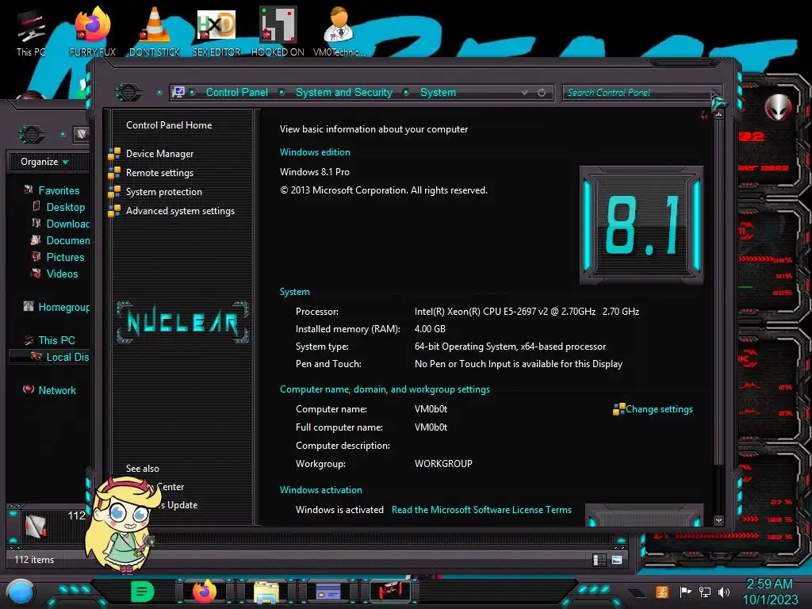Click the Alienware head gadget icon
The width and height of the screenshot is (812, 609).
click(778, 107)
